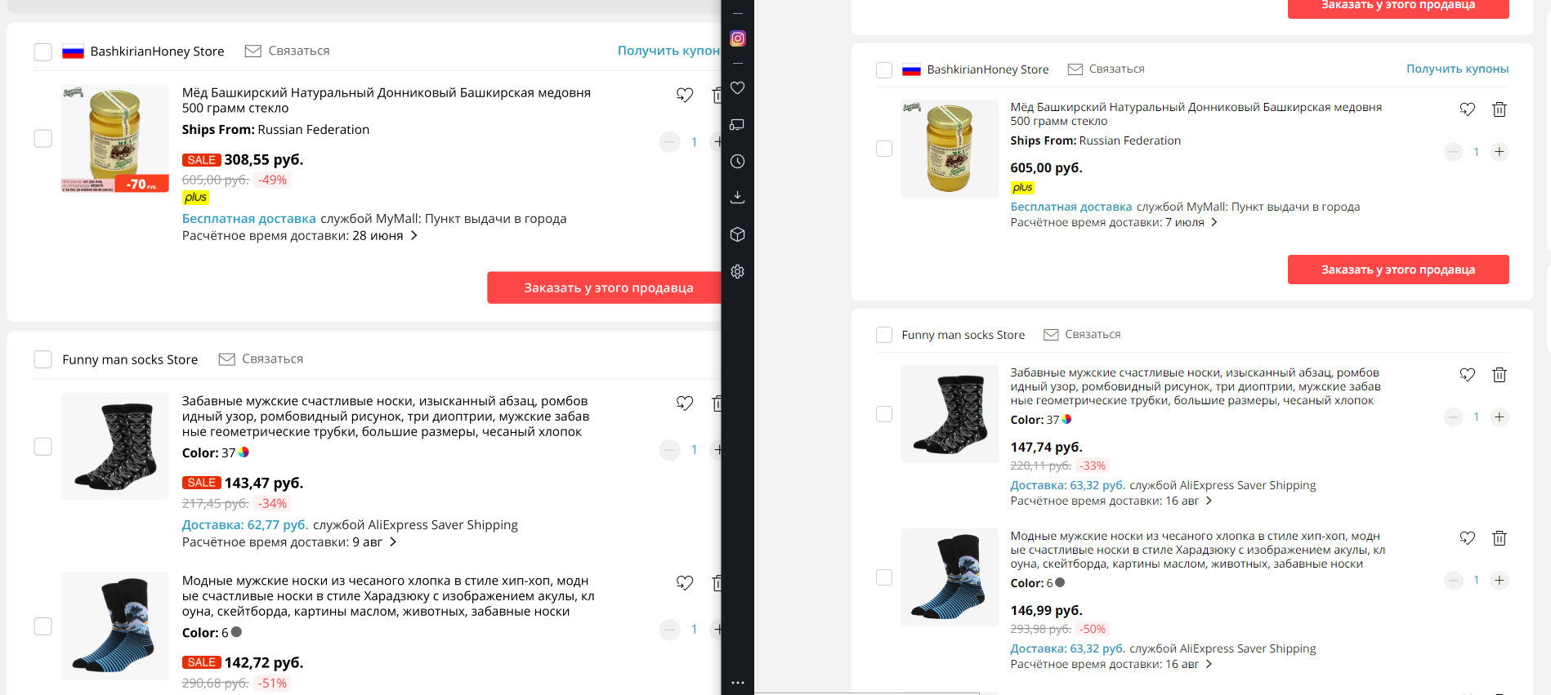Click the Russian flag beside BashkirianHoney Store, left window
Screen dimensions: 1551x695
point(74,51)
